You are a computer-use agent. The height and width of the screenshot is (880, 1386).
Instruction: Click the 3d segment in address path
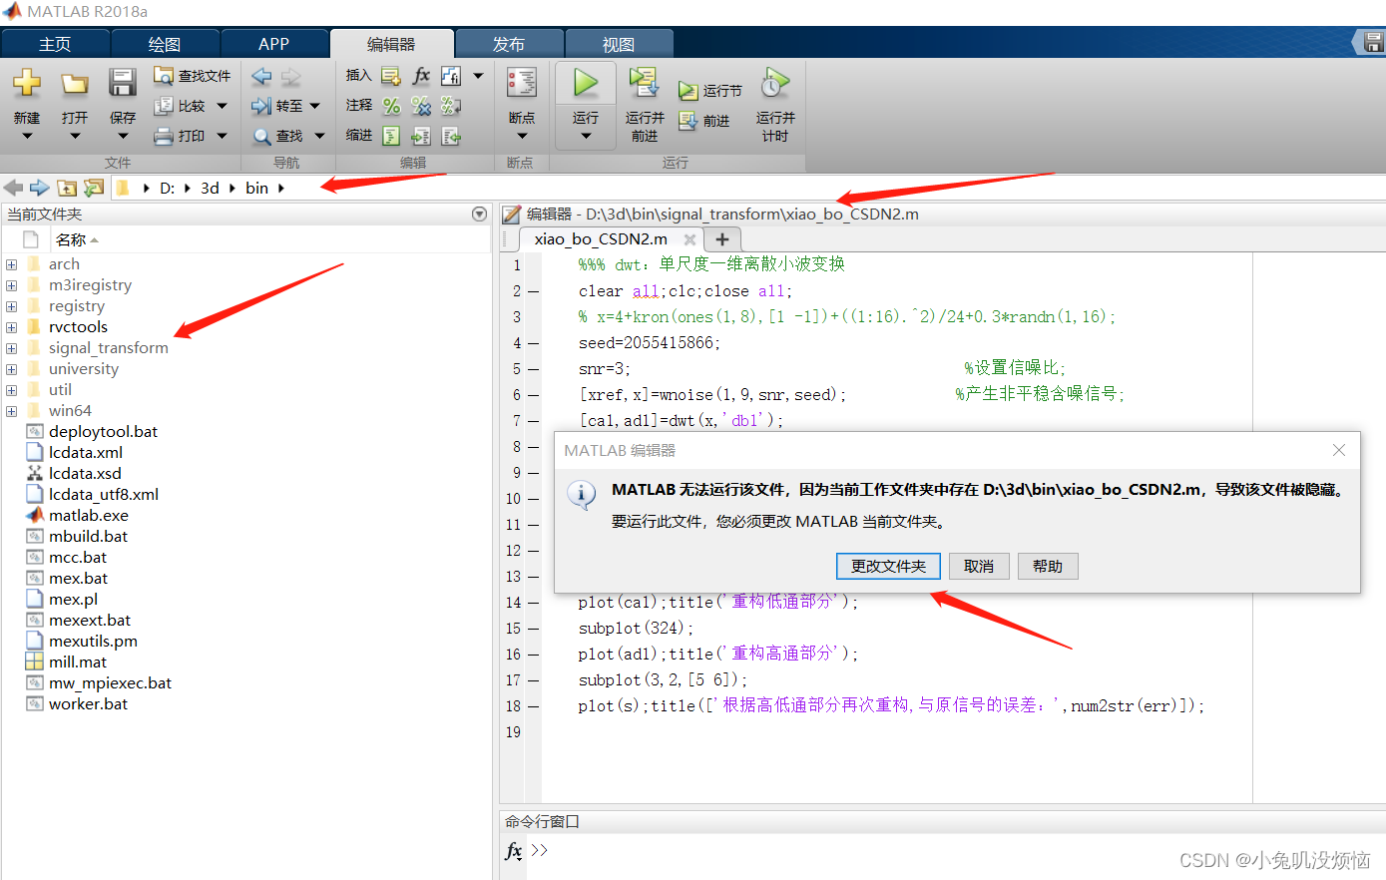coord(210,188)
